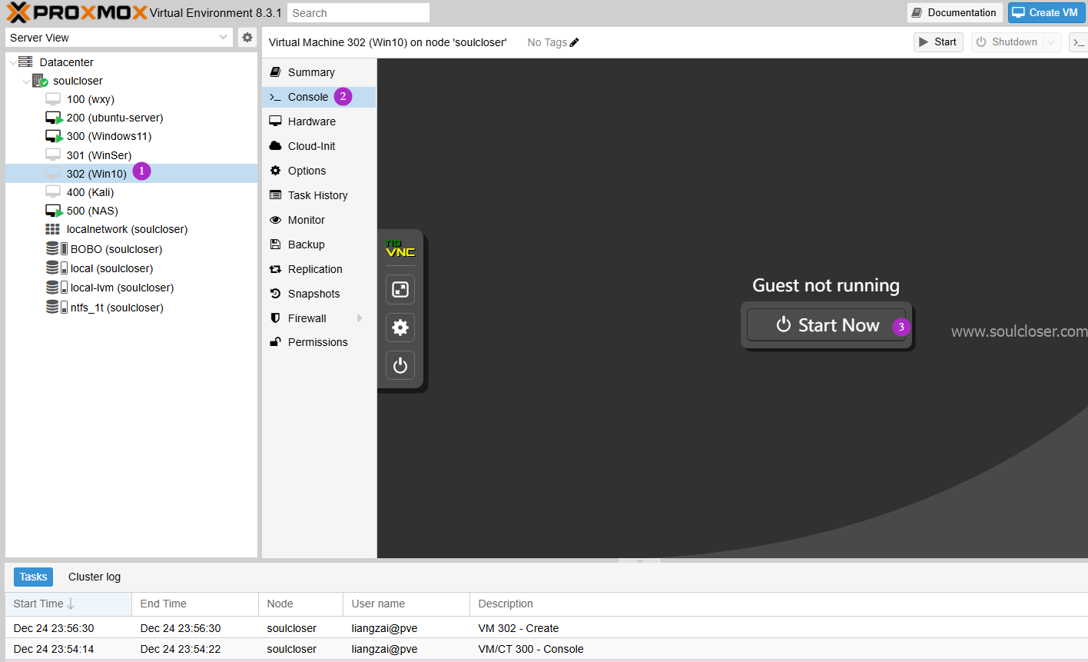Click Create VM
1088x662 pixels.
pyautogui.click(x=1047, y=12)
